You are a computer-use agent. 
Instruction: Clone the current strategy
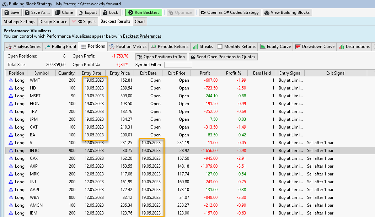point(65,12)
